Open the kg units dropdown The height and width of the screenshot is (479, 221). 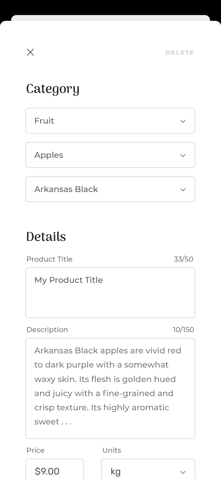click(x=148, y=469)
